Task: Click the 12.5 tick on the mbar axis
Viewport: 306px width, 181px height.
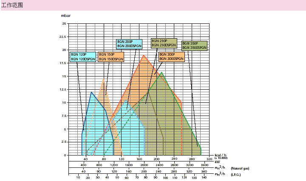Action: (62, 89)
